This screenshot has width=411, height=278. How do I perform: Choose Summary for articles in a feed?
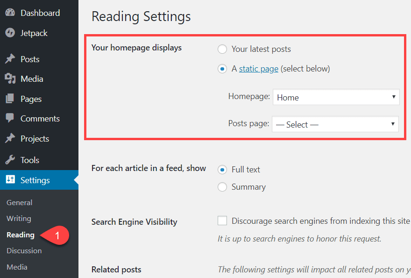point(222,186)
